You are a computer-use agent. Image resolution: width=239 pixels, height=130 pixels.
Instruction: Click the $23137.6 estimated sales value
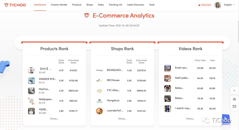click(x=141, y=70)
